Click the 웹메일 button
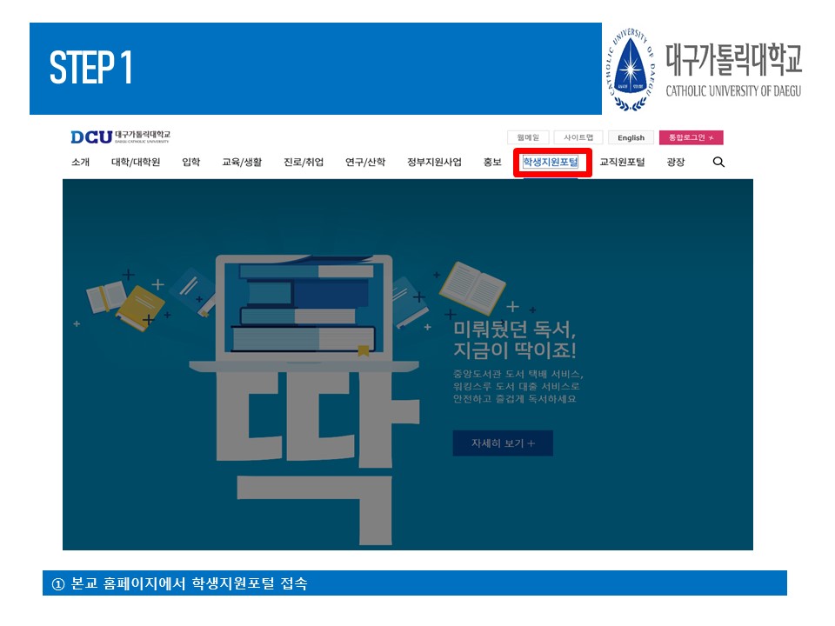 tap(528, 137)
